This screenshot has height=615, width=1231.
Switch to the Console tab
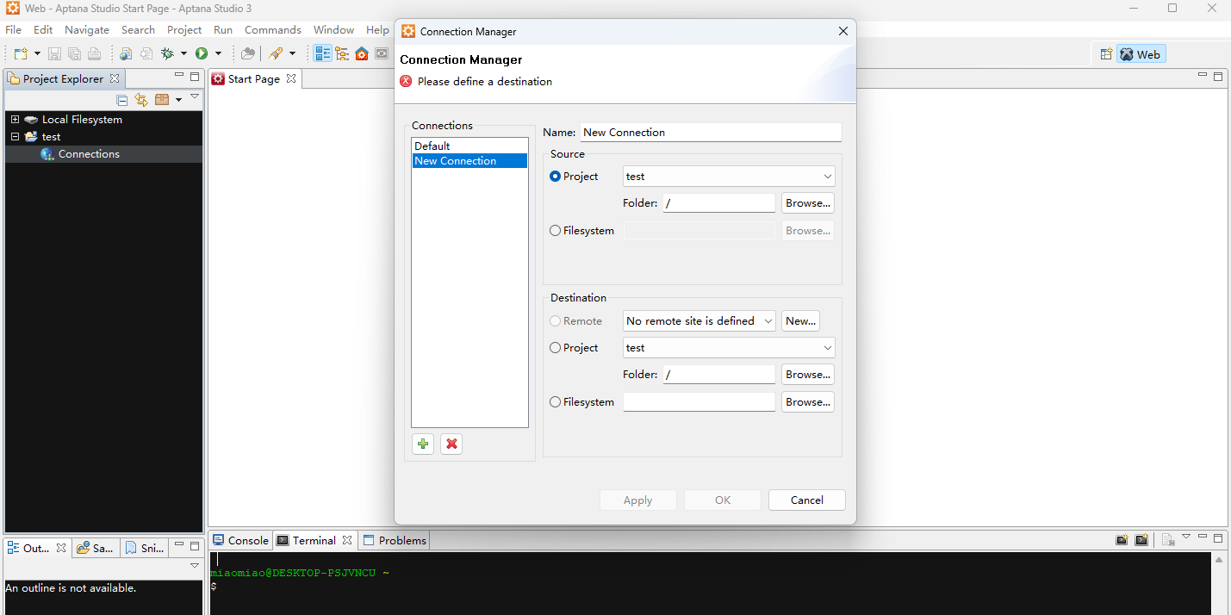coord(240,541)
